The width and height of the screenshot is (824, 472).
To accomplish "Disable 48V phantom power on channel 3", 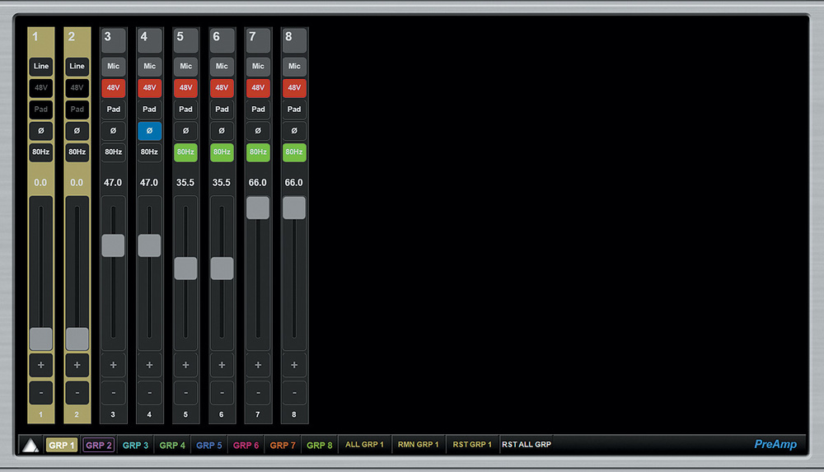I will (x=113, y=87).
